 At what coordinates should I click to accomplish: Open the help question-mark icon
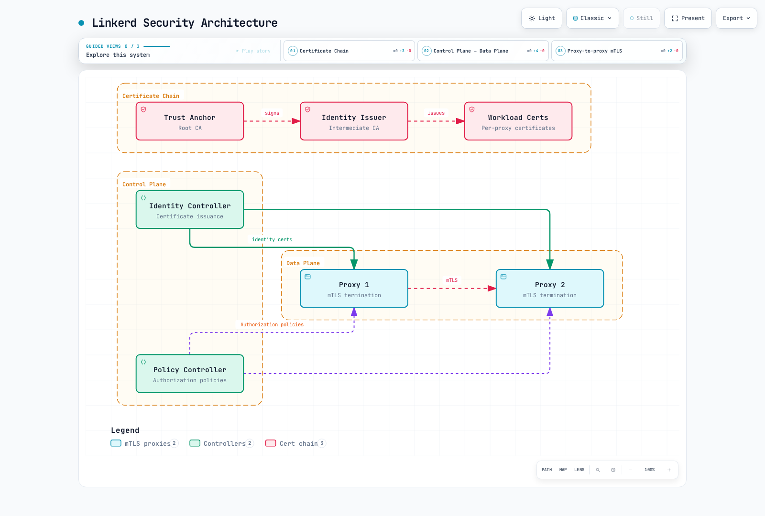[x=613, y=470]
